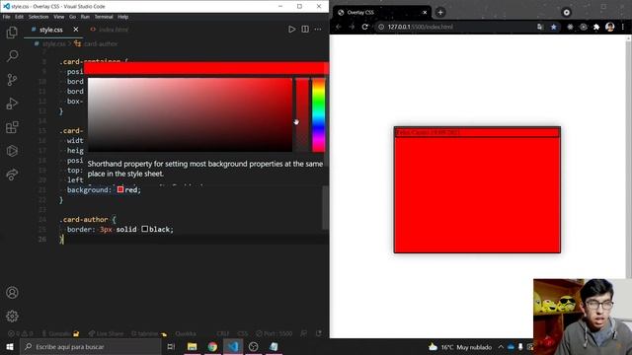This screenshot has height=355, width=632.
Task: Open the Selection menu
Action: (39, 17)
